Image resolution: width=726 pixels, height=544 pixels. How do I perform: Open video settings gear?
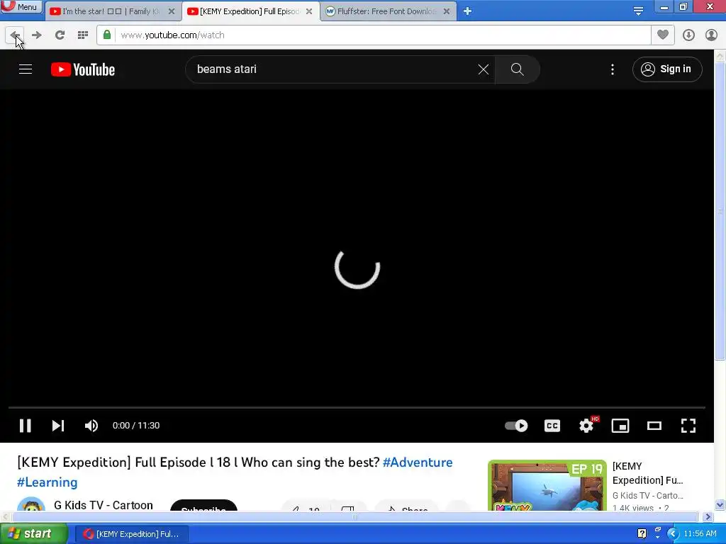click(586, 426)
